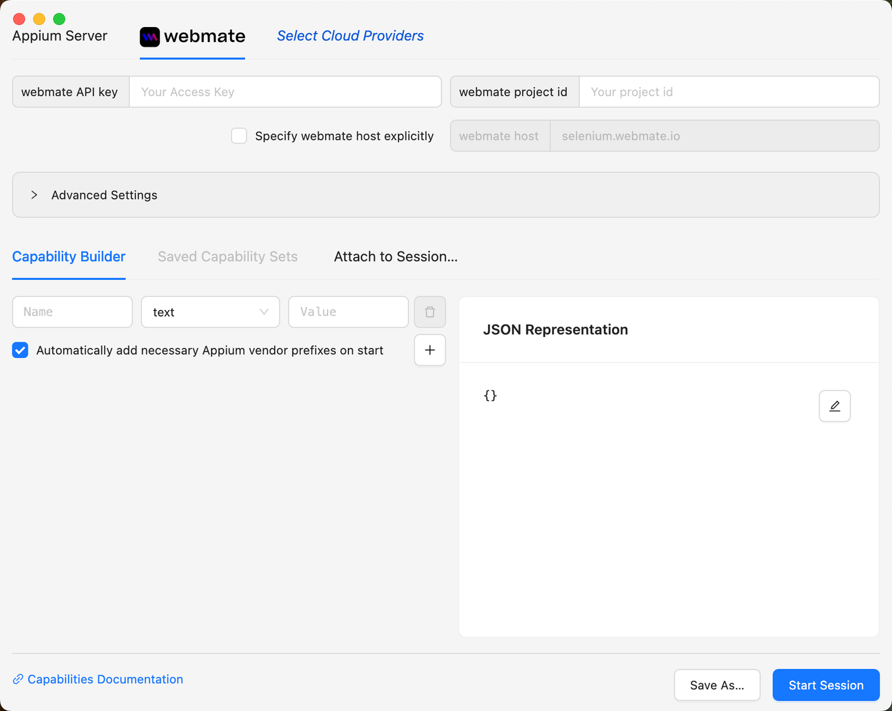Click the webmate logo icon
The image size is (892, 711).
tap(150, 37)
